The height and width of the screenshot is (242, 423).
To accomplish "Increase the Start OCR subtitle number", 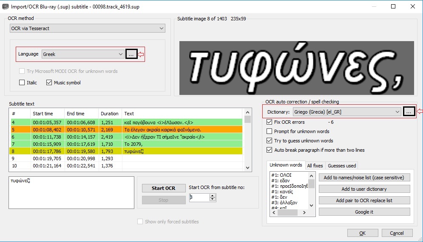I will [x=213, y=195].
